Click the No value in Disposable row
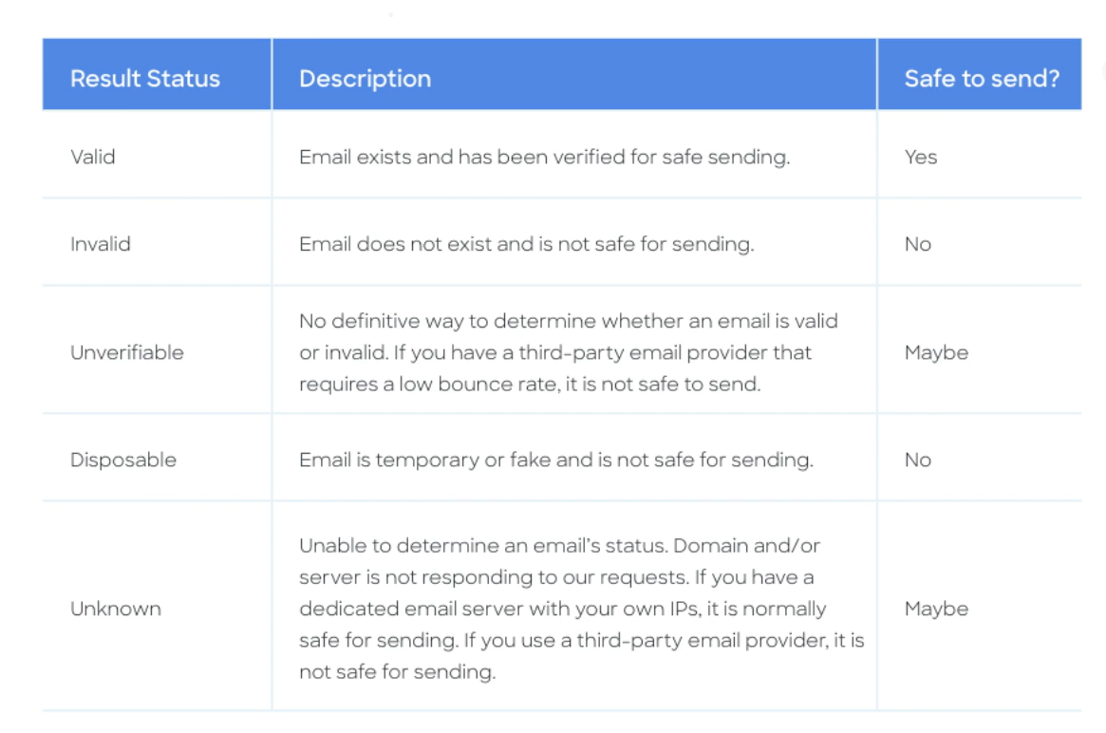Viewport: 1106px width, 733px height. [918, 460]
